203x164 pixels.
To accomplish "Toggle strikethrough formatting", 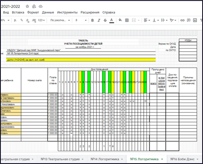I will click(x=105, y=20).
